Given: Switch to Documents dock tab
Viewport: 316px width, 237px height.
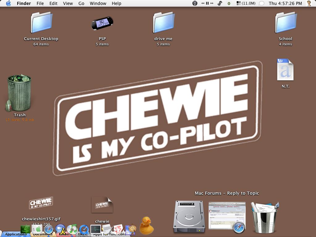Looking at the screenshot, I should point(43,235).
